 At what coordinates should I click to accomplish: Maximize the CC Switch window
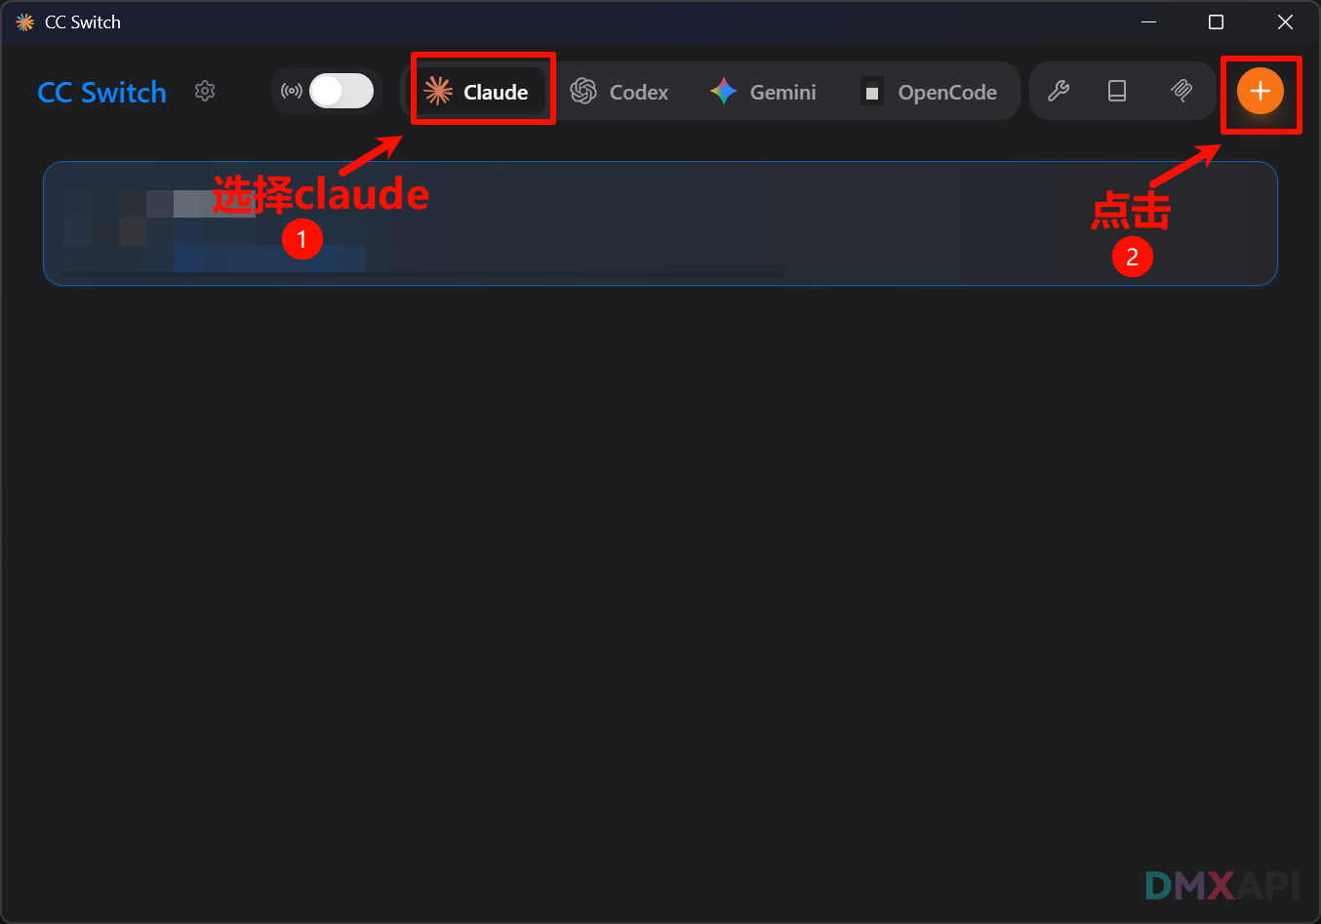(x=1216, y=21)
